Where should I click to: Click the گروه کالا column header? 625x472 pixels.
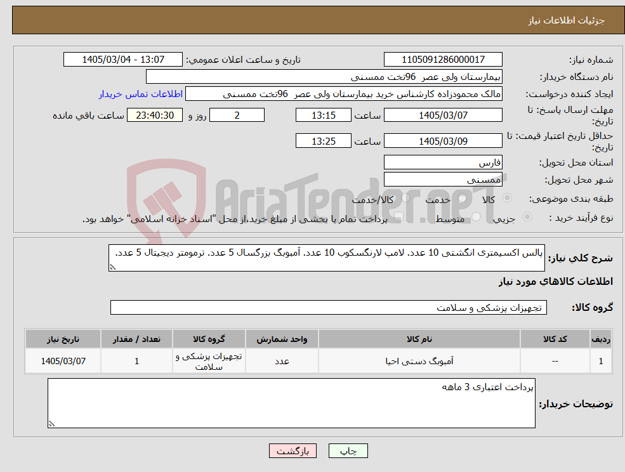point(209,339)
